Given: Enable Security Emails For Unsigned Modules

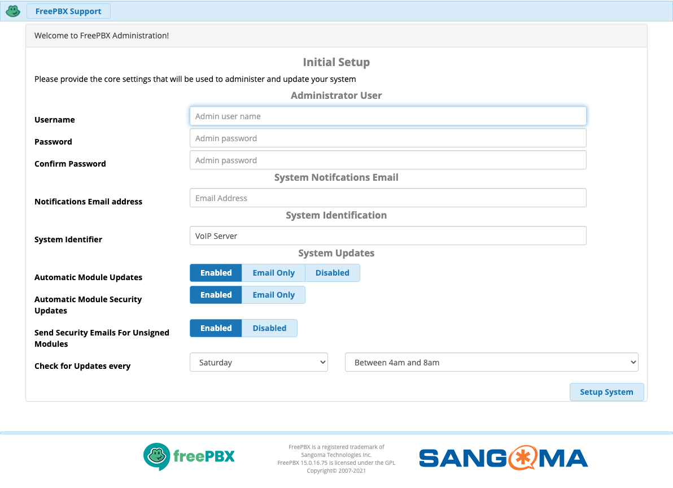Looking at the screenshot, I should (x=216, y=328).
